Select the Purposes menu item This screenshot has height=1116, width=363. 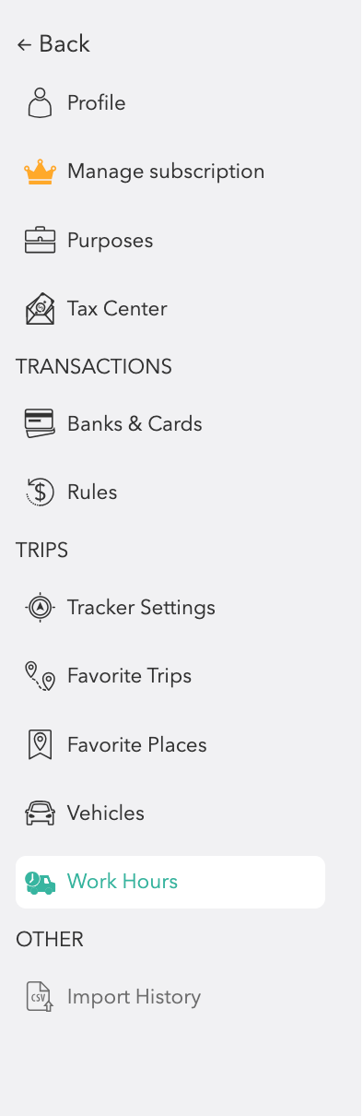(110, 241)
